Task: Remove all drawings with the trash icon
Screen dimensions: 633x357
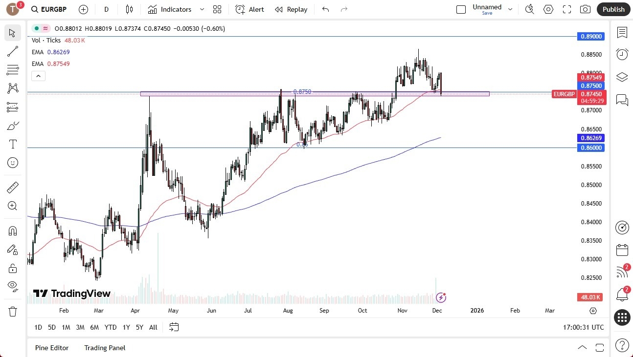Action: coord(12,311)
